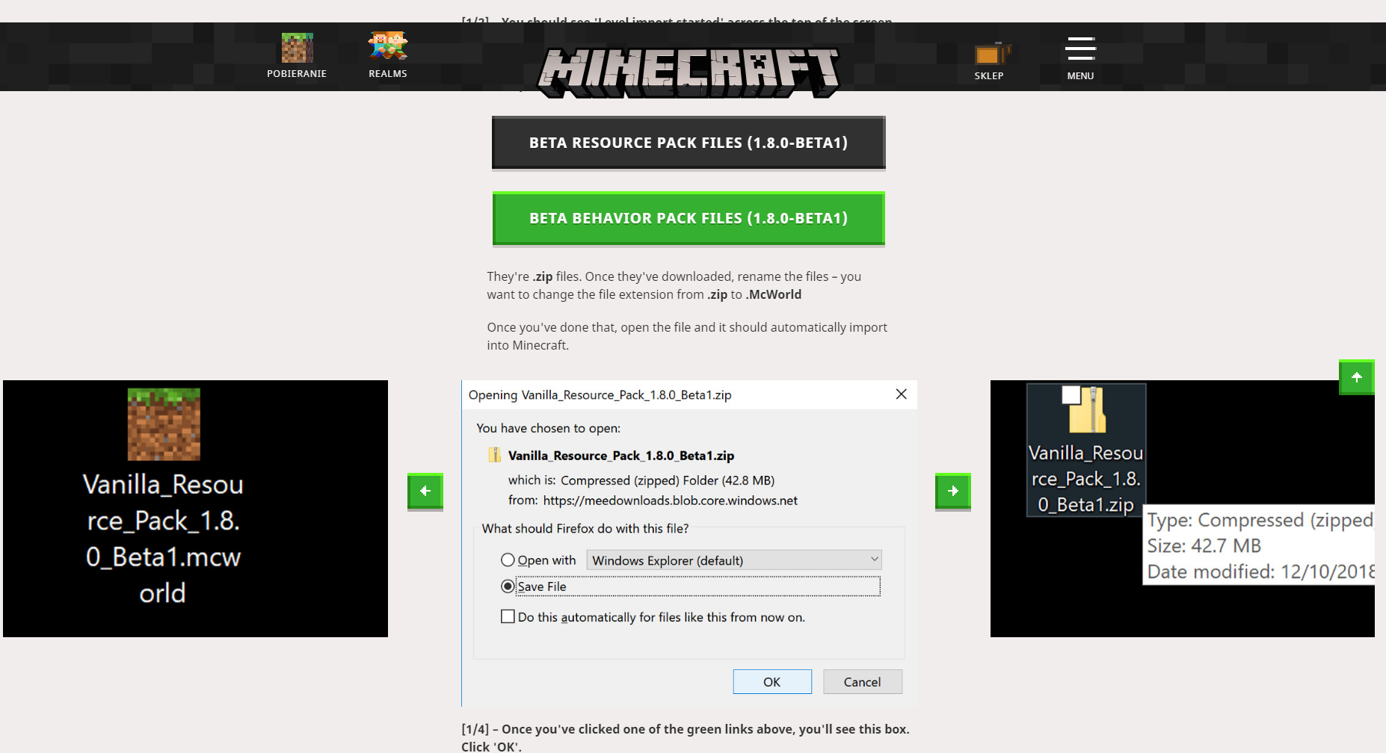Click the REALMS nav label
Image resolution: width=1386 pixels, height=753 pixels.
[x=388, y=74]
